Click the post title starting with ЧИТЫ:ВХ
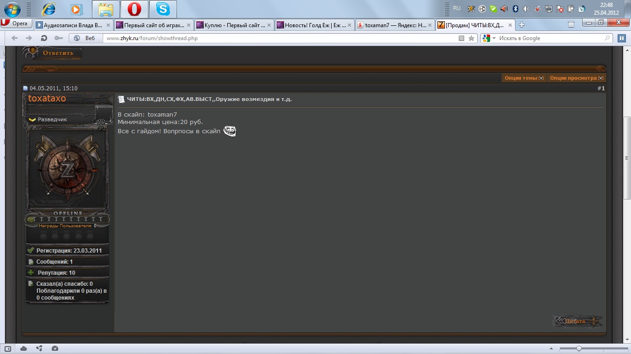Image resolution: width=631 pixels, height=354 pixels. coord(209,99)
